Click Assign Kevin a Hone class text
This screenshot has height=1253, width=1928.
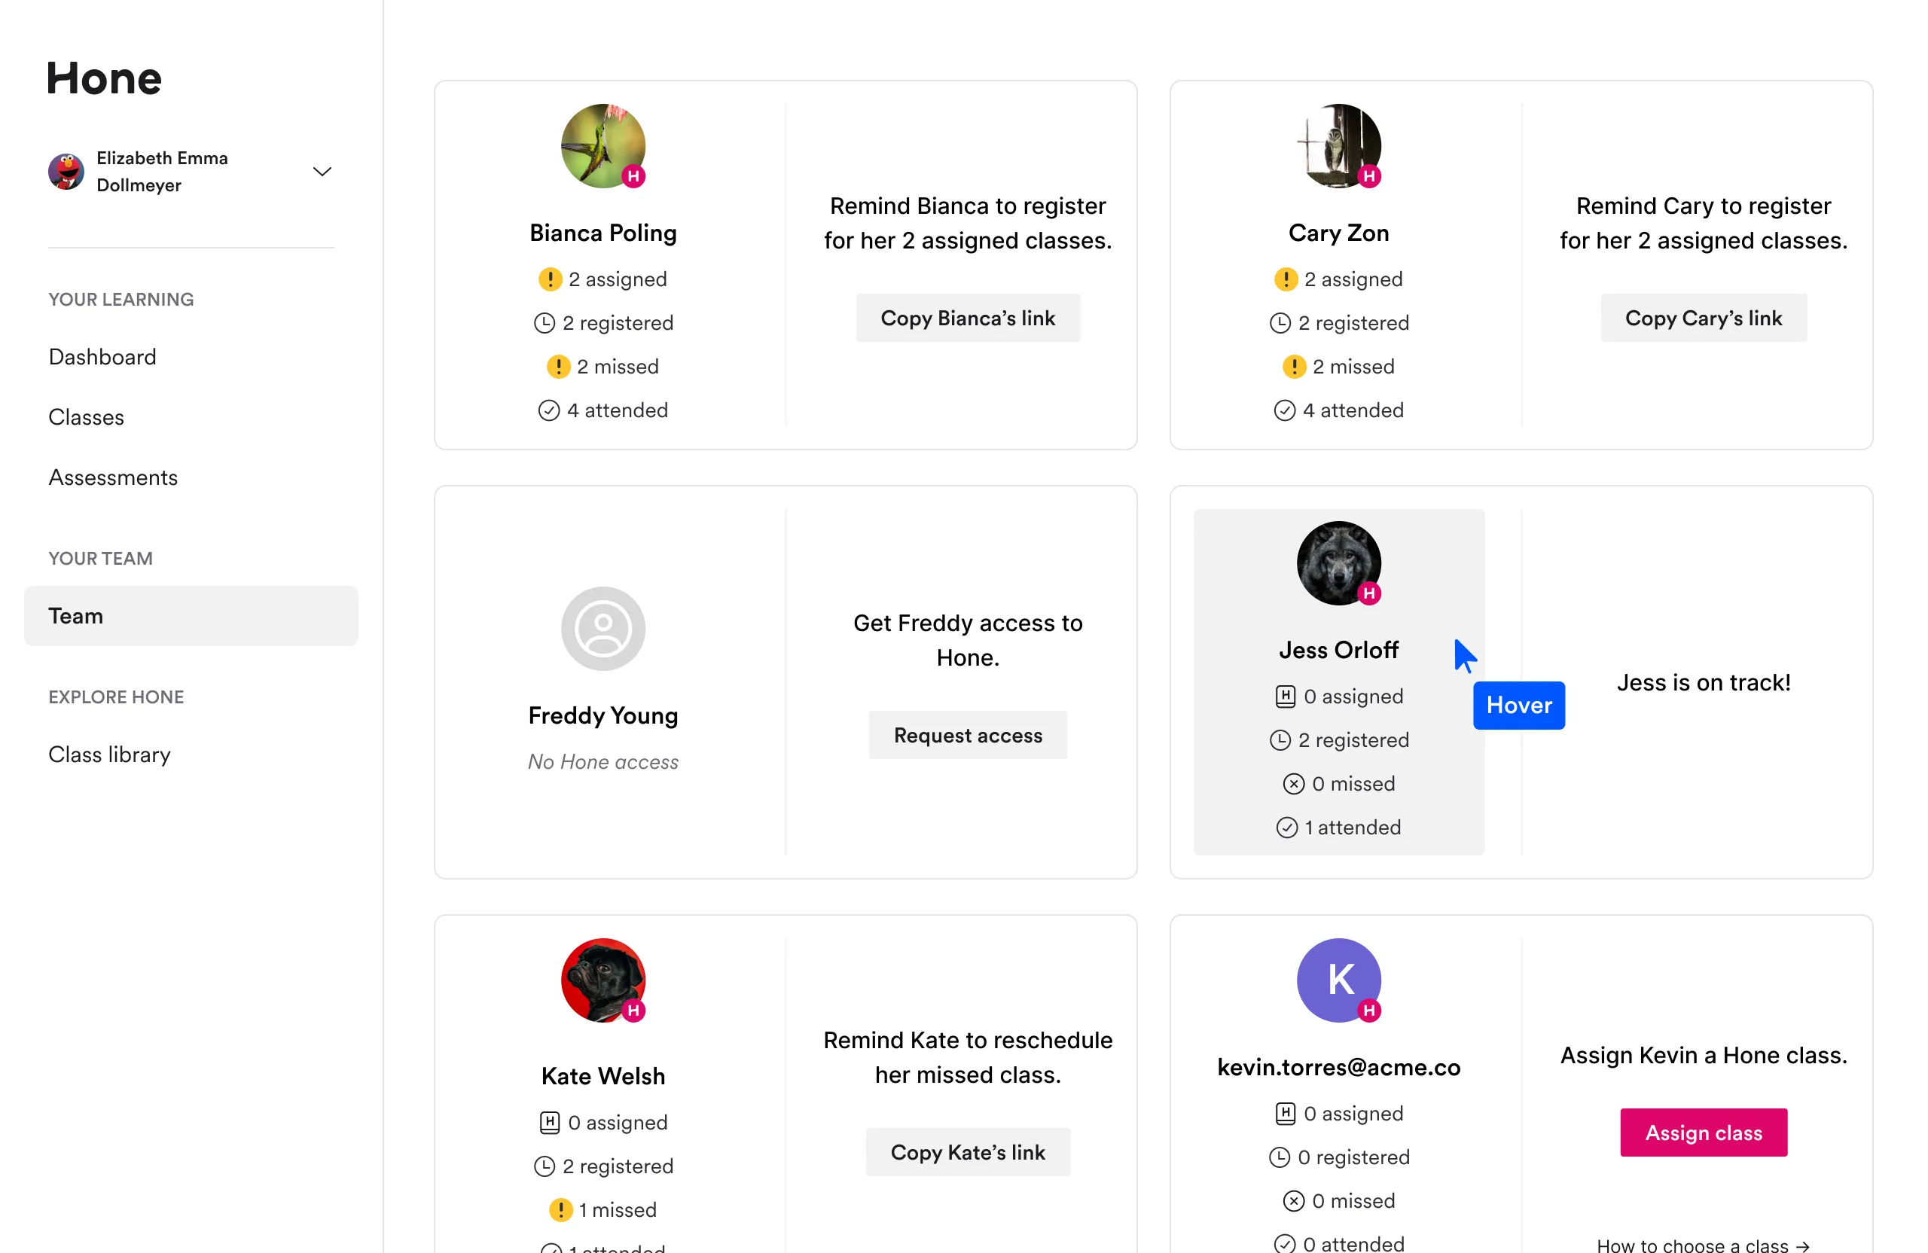(x=1703, y=1056)
